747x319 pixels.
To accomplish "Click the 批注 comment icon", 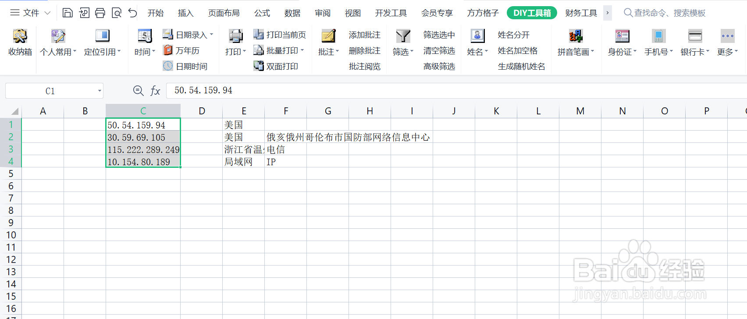I will coord(328,36).
